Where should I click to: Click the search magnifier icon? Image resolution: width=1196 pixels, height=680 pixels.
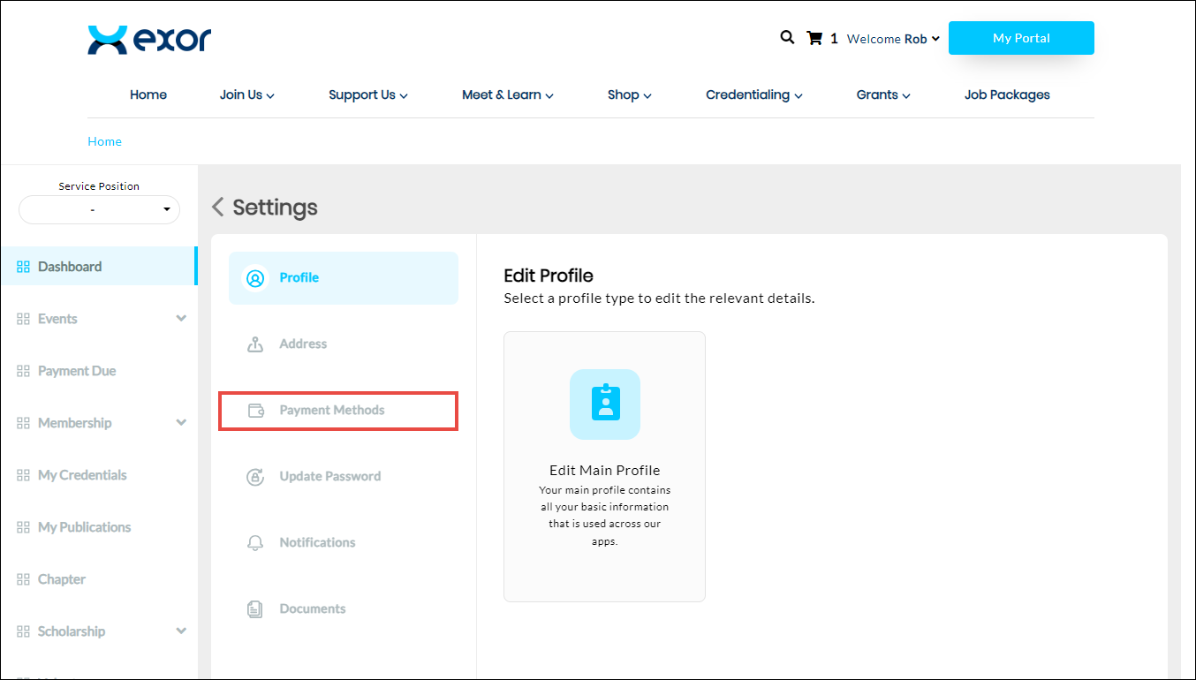point(787,38)
